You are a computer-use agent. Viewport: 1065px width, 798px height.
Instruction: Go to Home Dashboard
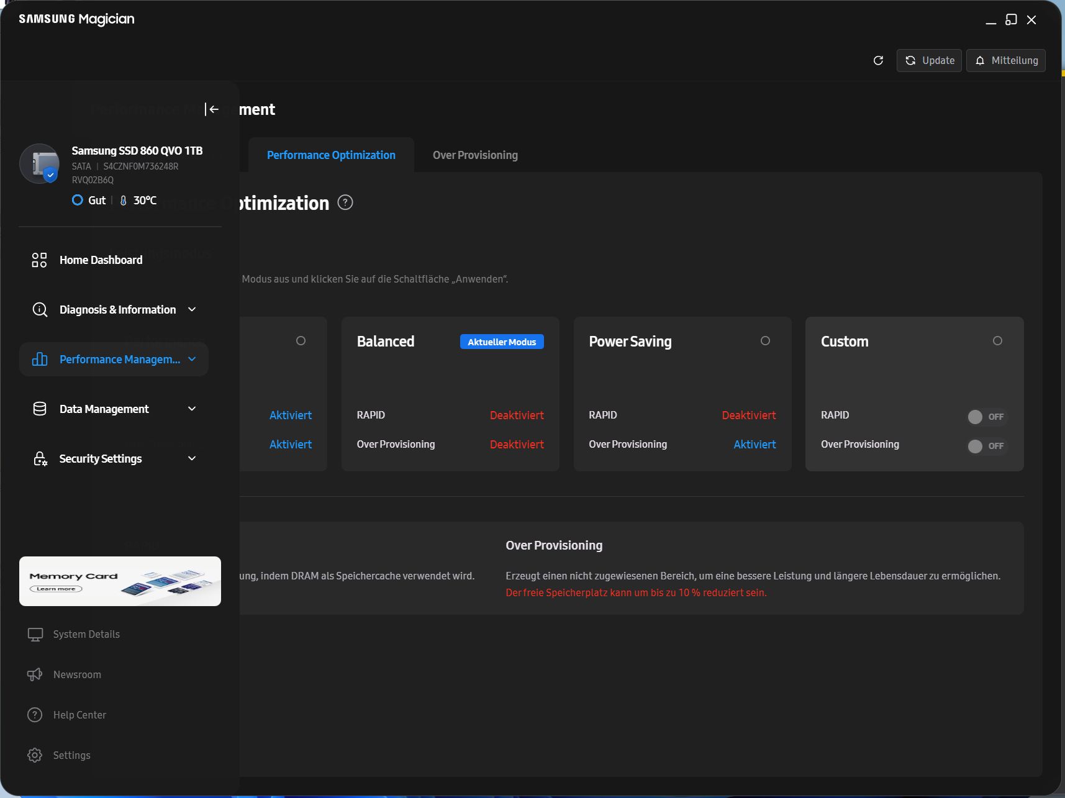click(x=101, y=260)
